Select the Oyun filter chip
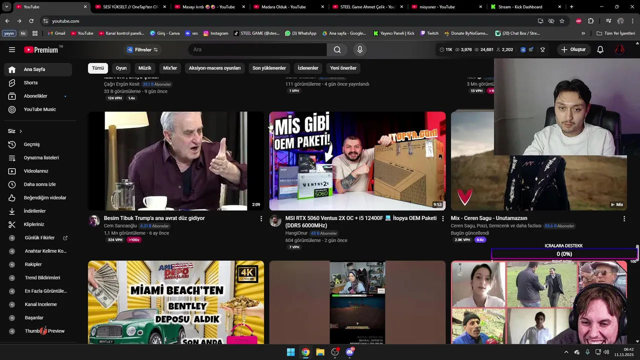 pos(121,68)
